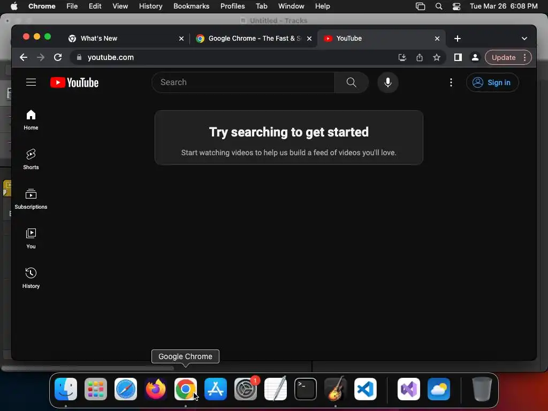
Task: Switch to the What's New tab
Action: coord(99,39)
